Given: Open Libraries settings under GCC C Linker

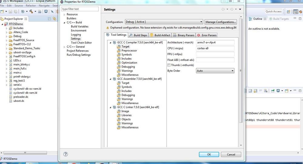Looking at the screenshot, I should [124, 115].
